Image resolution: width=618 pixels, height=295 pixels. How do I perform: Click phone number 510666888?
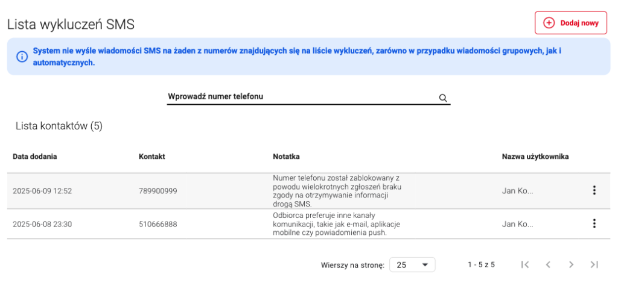158,225
